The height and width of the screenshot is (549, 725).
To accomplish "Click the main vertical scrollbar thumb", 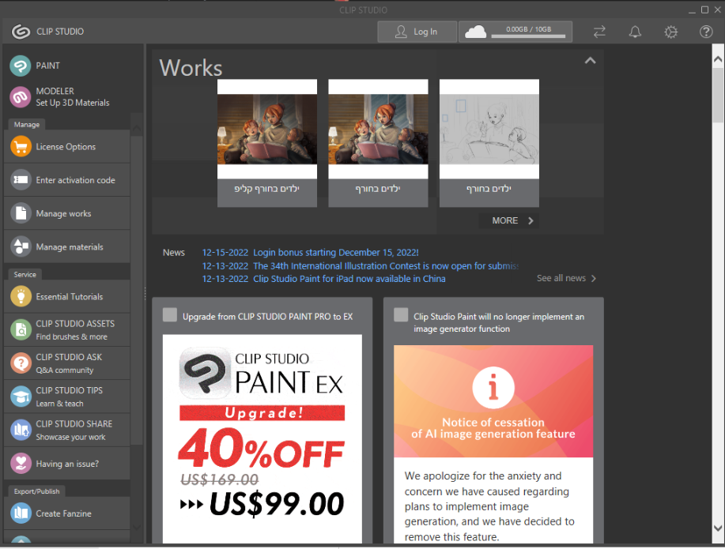I will (718, 96).
